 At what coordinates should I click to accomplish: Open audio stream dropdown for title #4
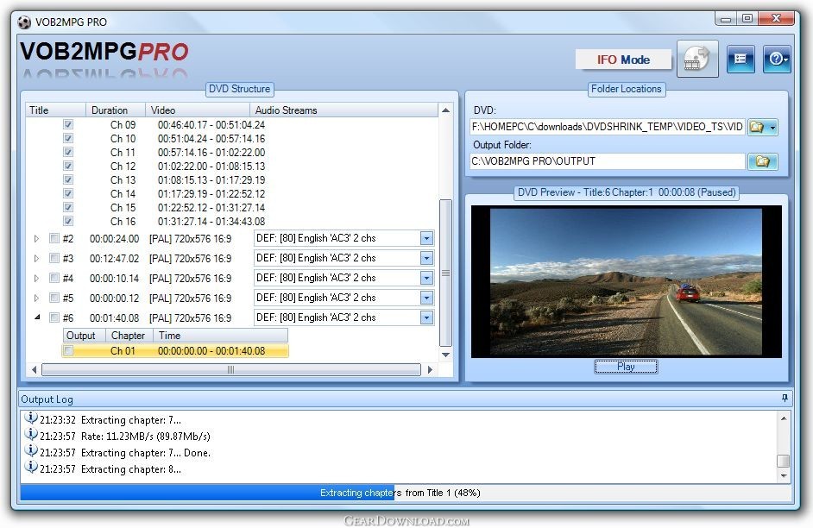tap(426, 278)
